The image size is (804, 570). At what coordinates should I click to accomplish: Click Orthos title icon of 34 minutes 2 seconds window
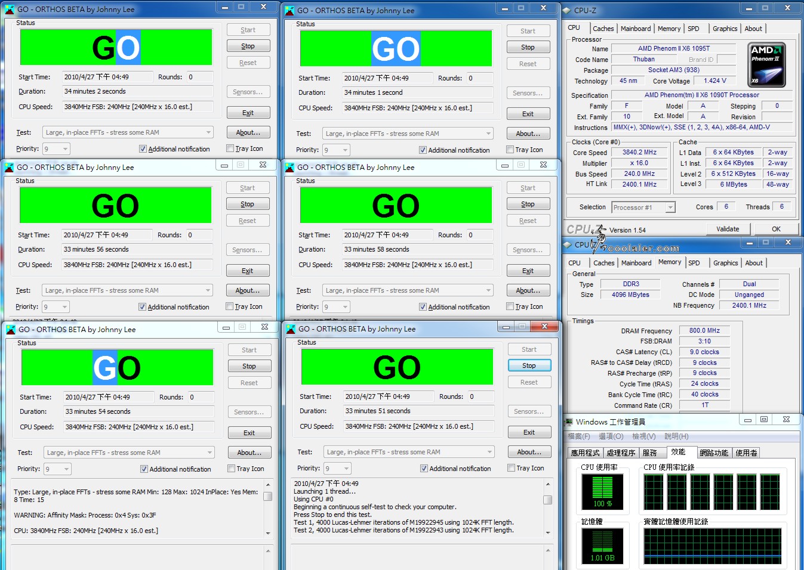[x=10, y=10]
